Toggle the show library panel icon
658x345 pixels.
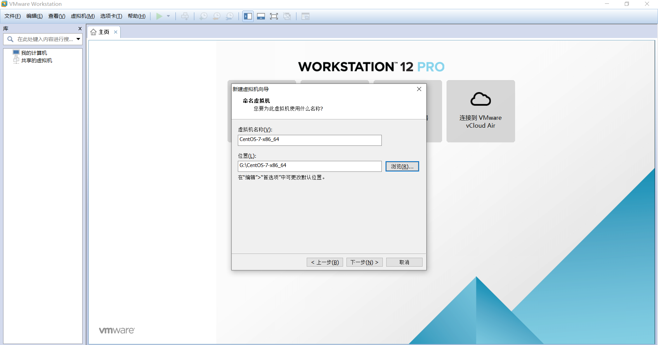tap(248, 16)
